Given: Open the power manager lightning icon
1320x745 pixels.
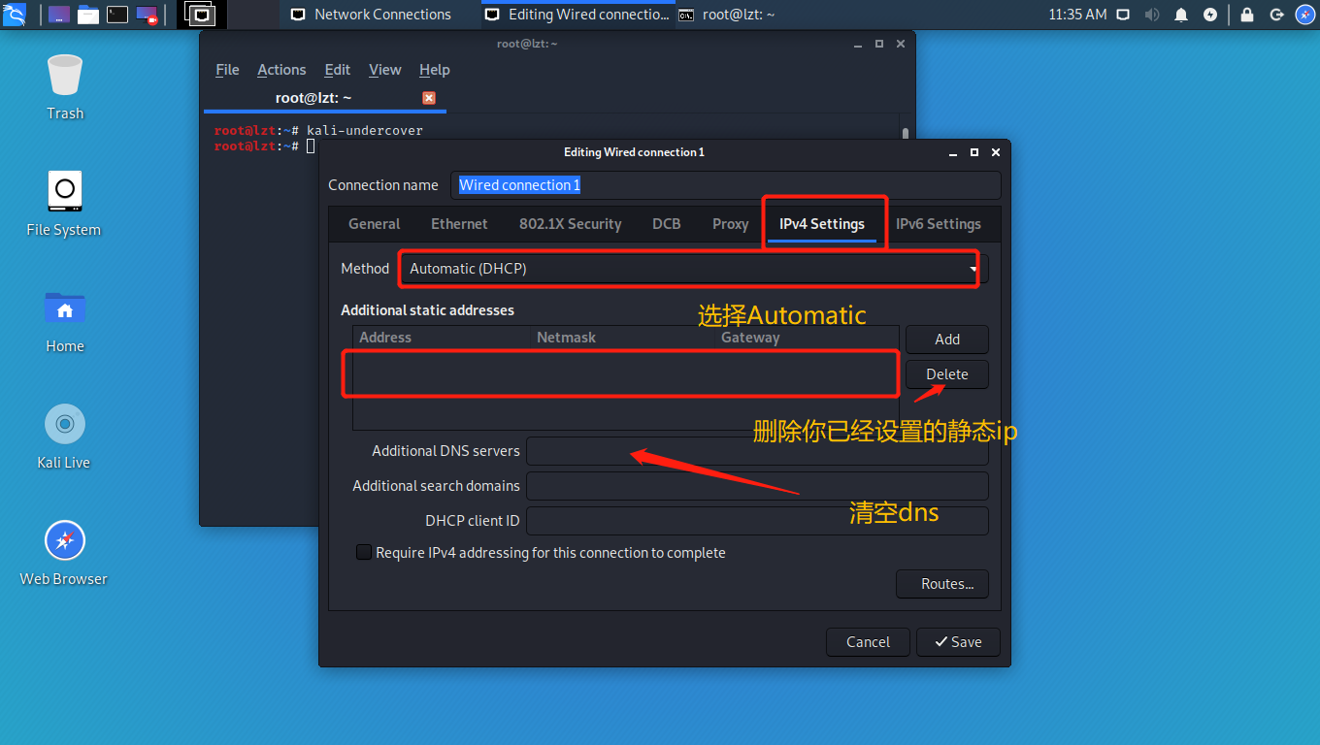Looking at the screenshot, I should click(1210, 15).
